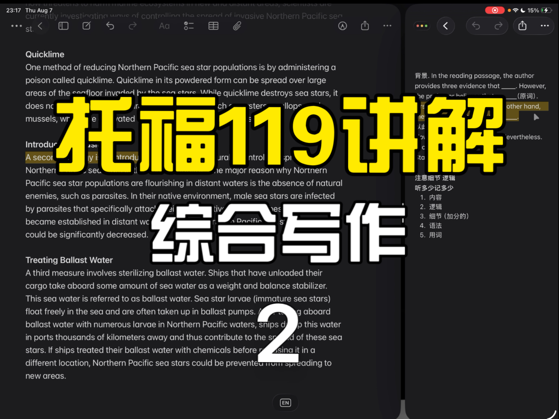The image size is (559, 419).
Task: Tap the 'Thu Aug 7' date
Action: [39, 10]
